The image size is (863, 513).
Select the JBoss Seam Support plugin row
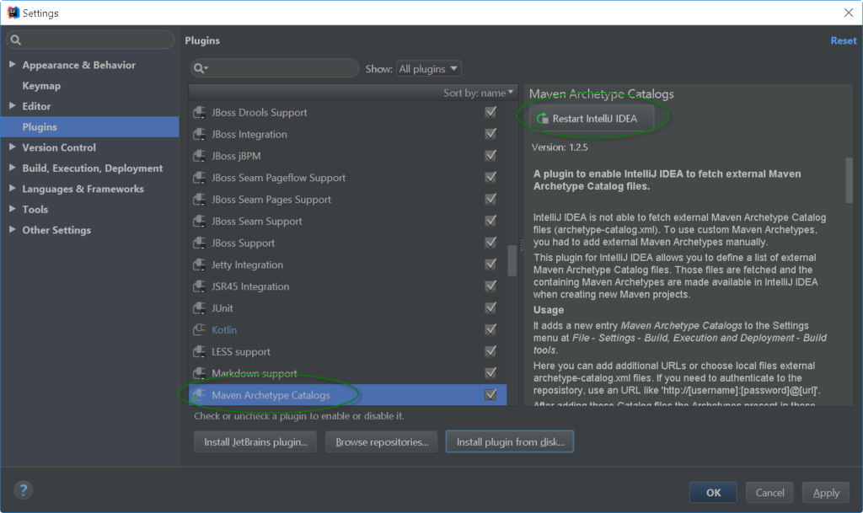point(348,221)
